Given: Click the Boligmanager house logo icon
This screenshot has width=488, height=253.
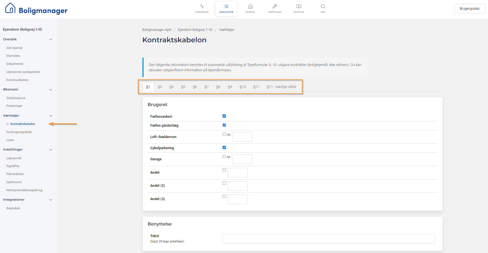Looking at the screenshot, I should click(x=10, y=8).
